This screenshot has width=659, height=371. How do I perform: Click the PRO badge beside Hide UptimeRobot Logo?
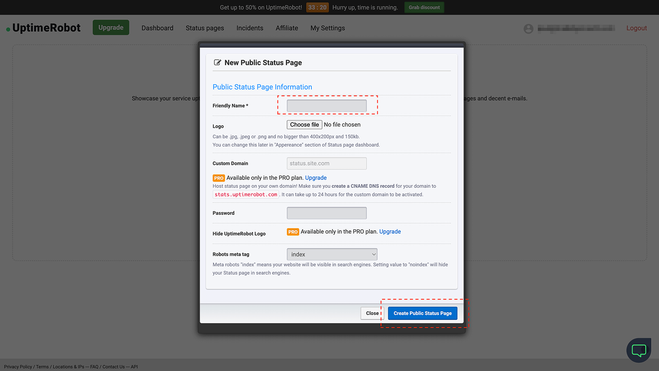pos(293,232)
